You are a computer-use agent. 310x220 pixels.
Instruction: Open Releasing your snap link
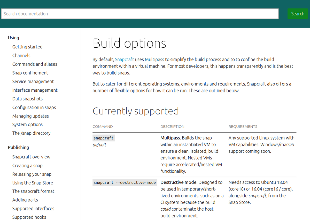pos(32,174)
